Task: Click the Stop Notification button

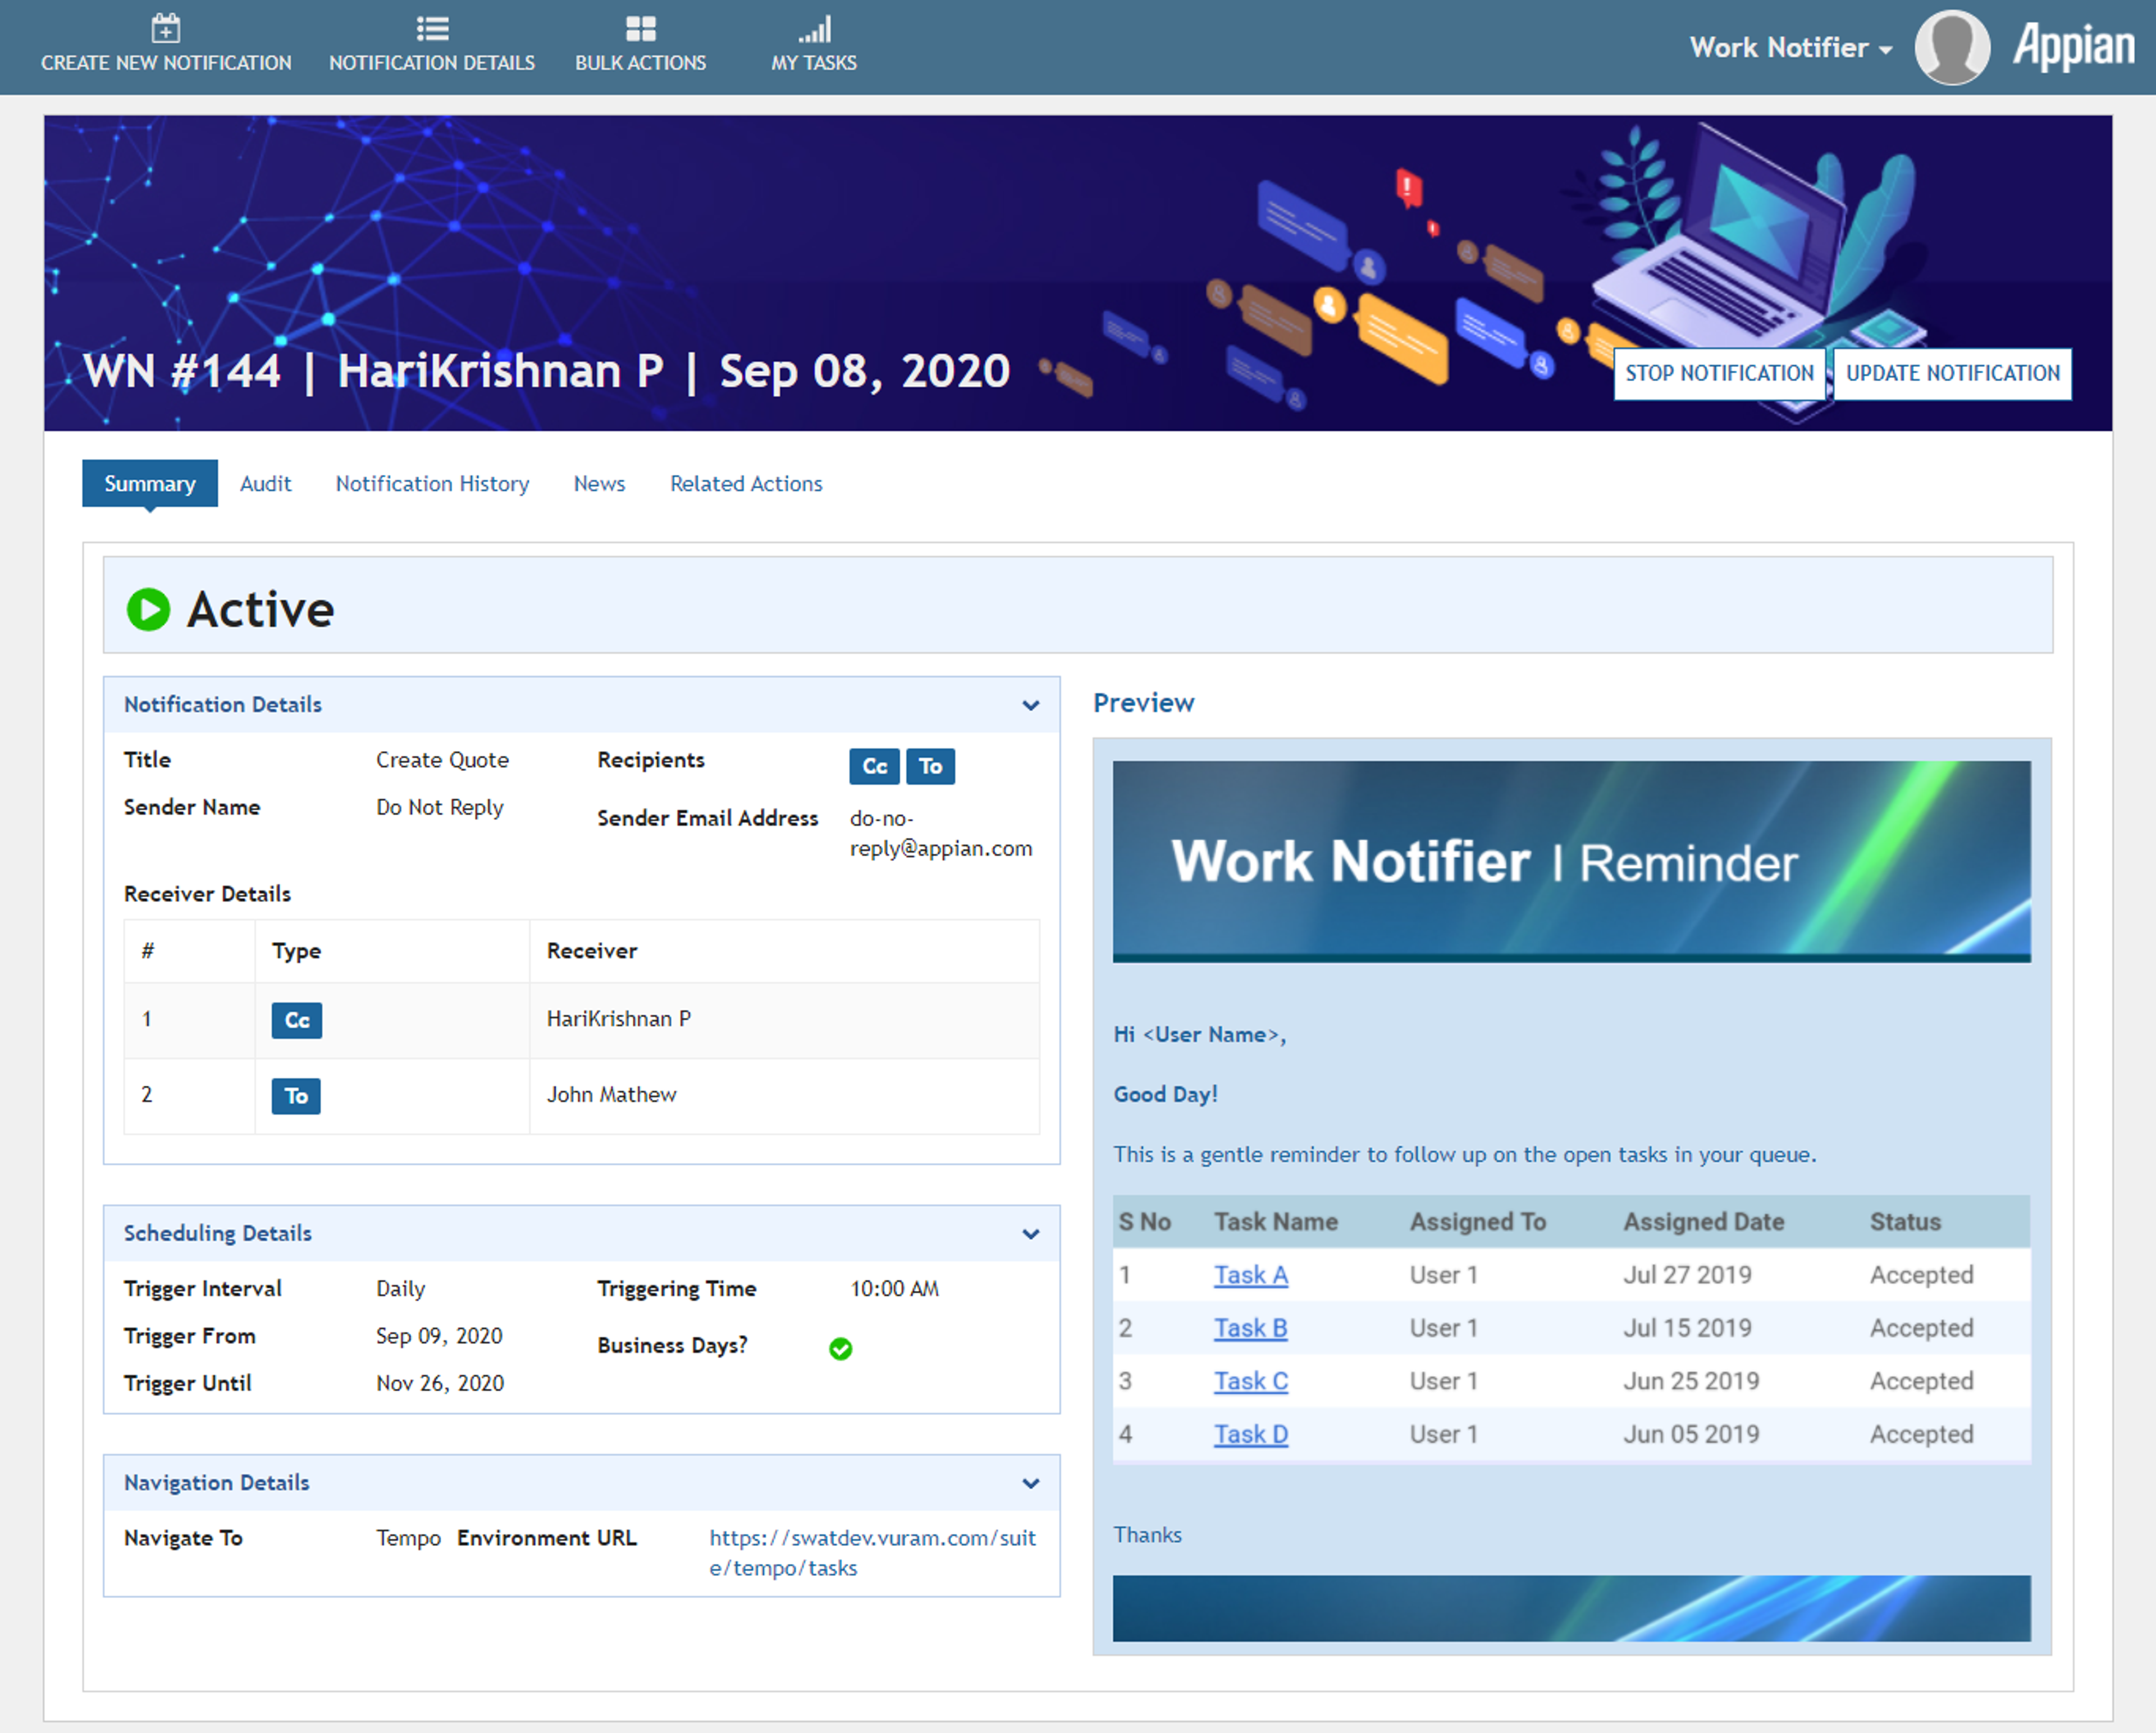Action: tap(1719, 374)
